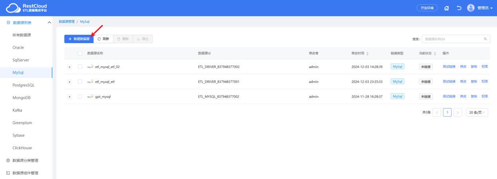
Task: Expand the gpt_mysql row details
Action: [70, 96]
